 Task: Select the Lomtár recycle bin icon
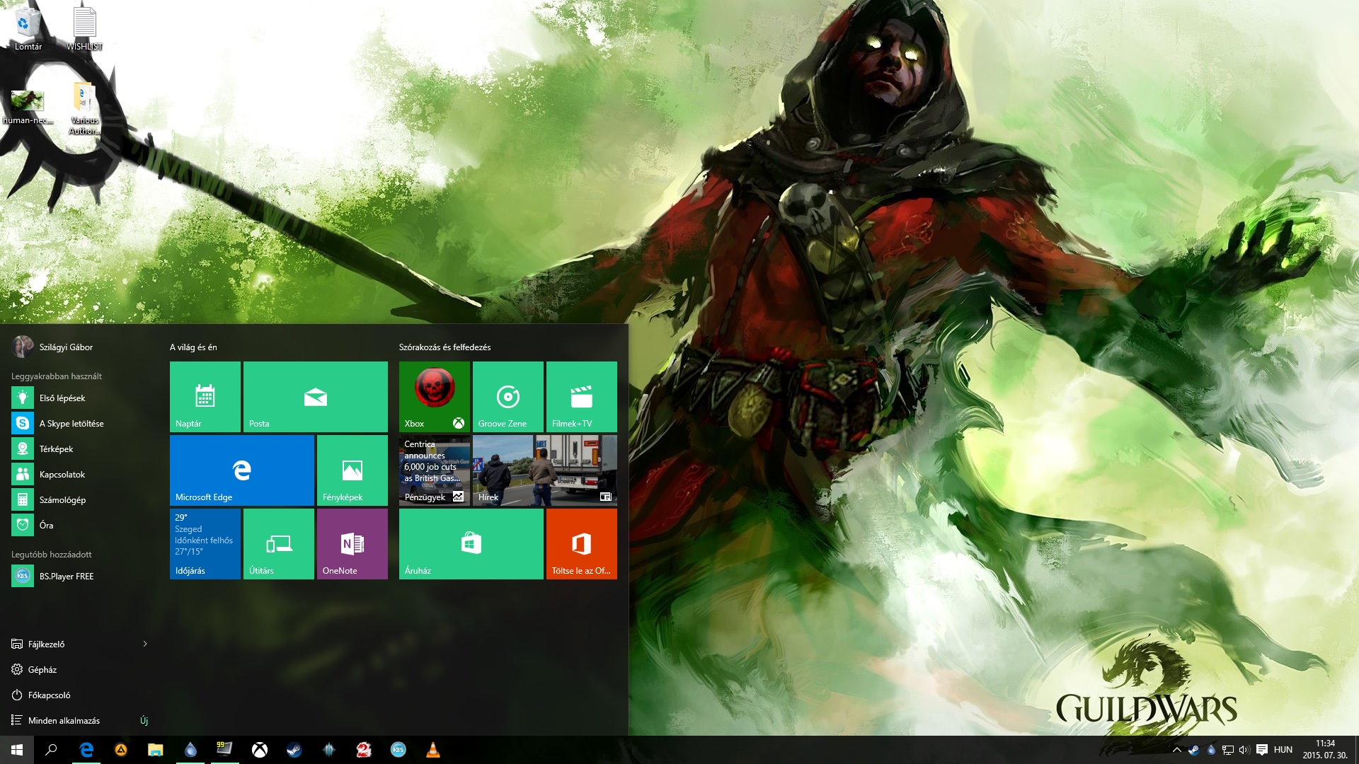[28, 28]
